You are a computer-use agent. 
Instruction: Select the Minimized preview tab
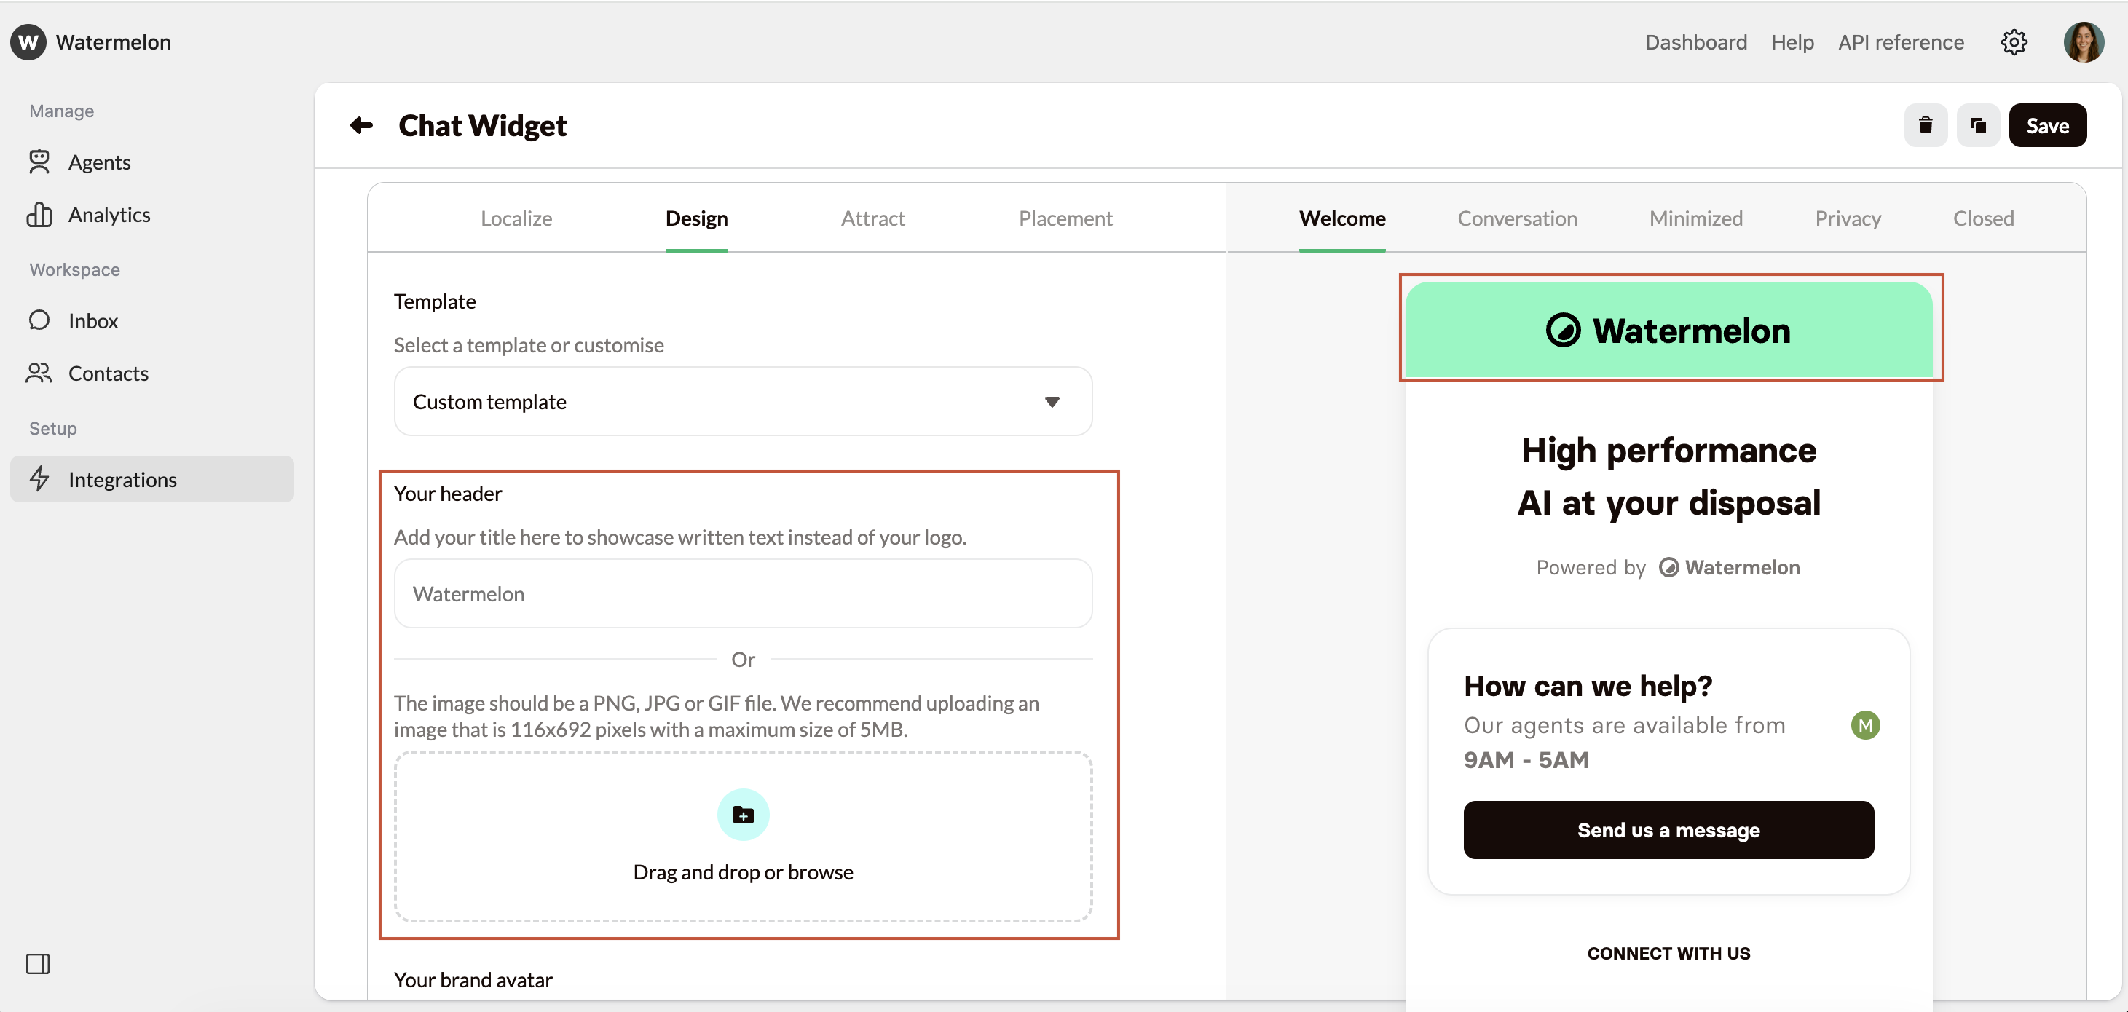pyautogui.click(x=1695, y=218)
